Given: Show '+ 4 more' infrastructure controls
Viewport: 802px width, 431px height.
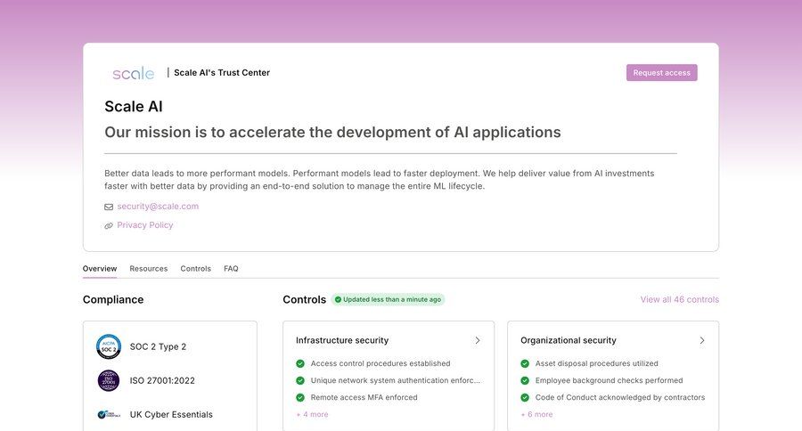Looking at the screenshot, I should click(x=312, y=414).
